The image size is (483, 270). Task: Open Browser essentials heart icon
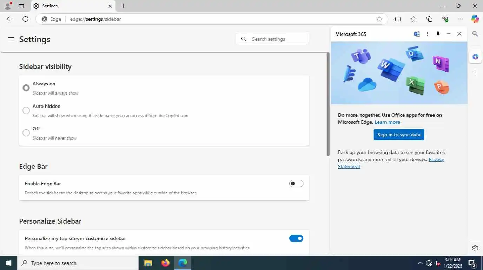click(445, 19)
